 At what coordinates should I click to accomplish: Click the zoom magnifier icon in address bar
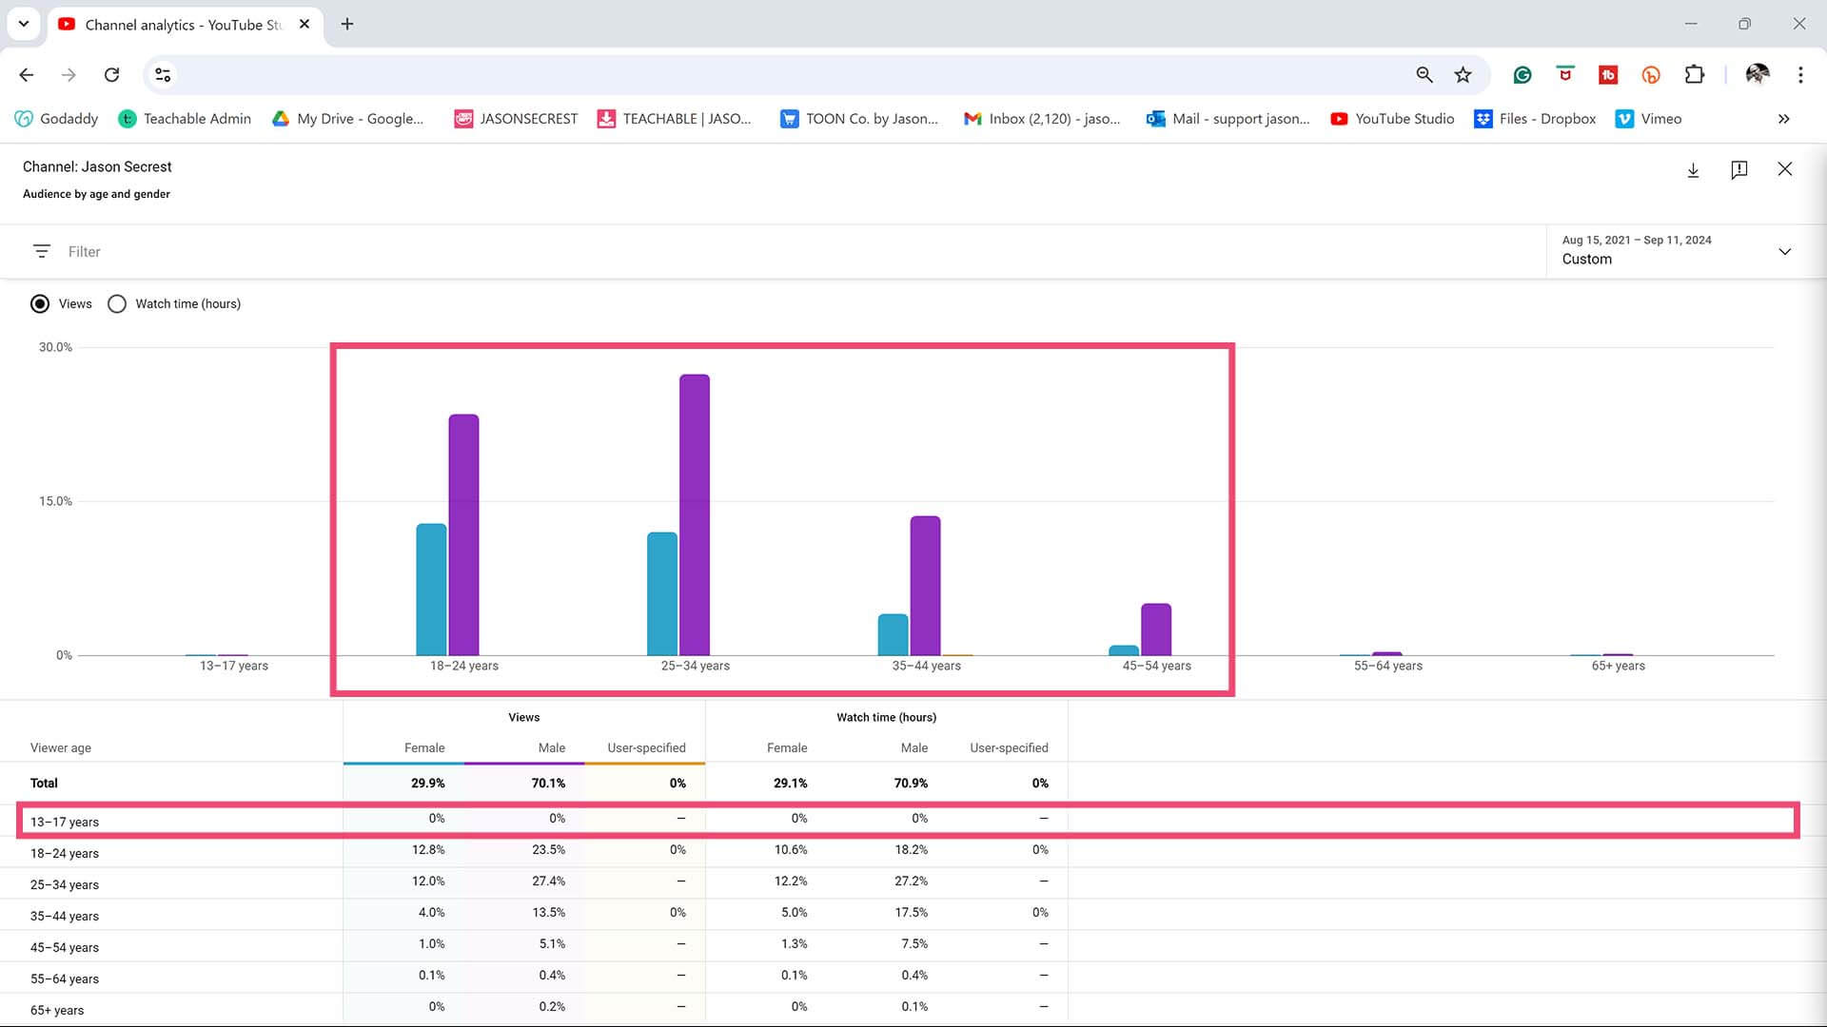pos(1424,75)
